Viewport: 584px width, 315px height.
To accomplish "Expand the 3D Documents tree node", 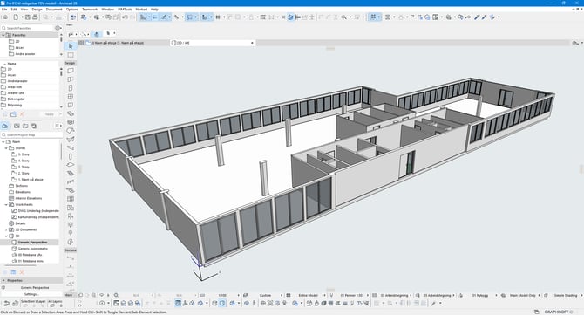I will click(x=6, y=229).
